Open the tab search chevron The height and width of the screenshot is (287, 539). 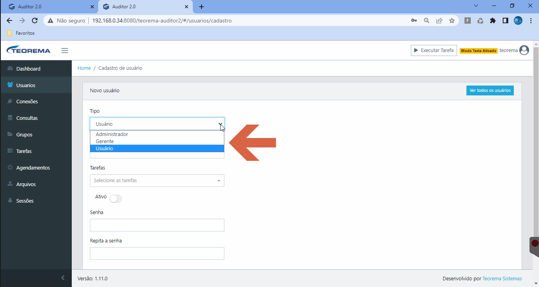point(476,6)
